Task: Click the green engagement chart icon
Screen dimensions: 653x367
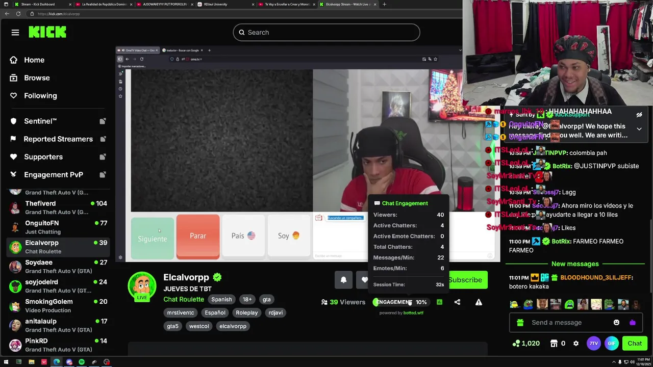Action: [439, 302]
